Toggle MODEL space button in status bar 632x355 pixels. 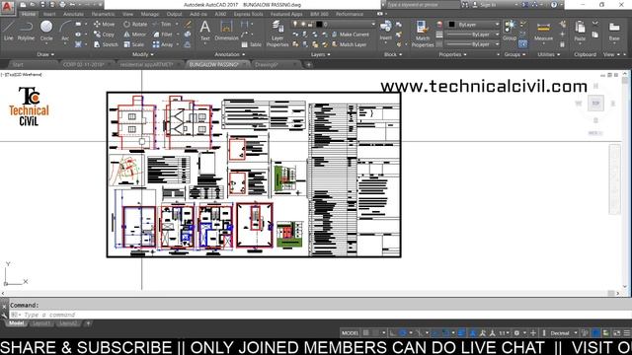350,333
